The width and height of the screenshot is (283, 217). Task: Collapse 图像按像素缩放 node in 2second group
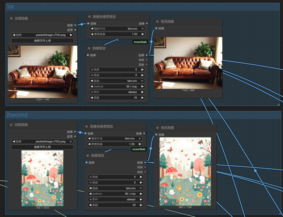click(87, 126)
